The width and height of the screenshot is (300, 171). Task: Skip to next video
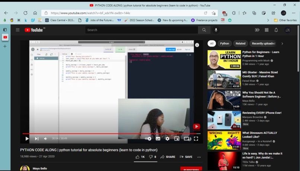click(36, 139)
